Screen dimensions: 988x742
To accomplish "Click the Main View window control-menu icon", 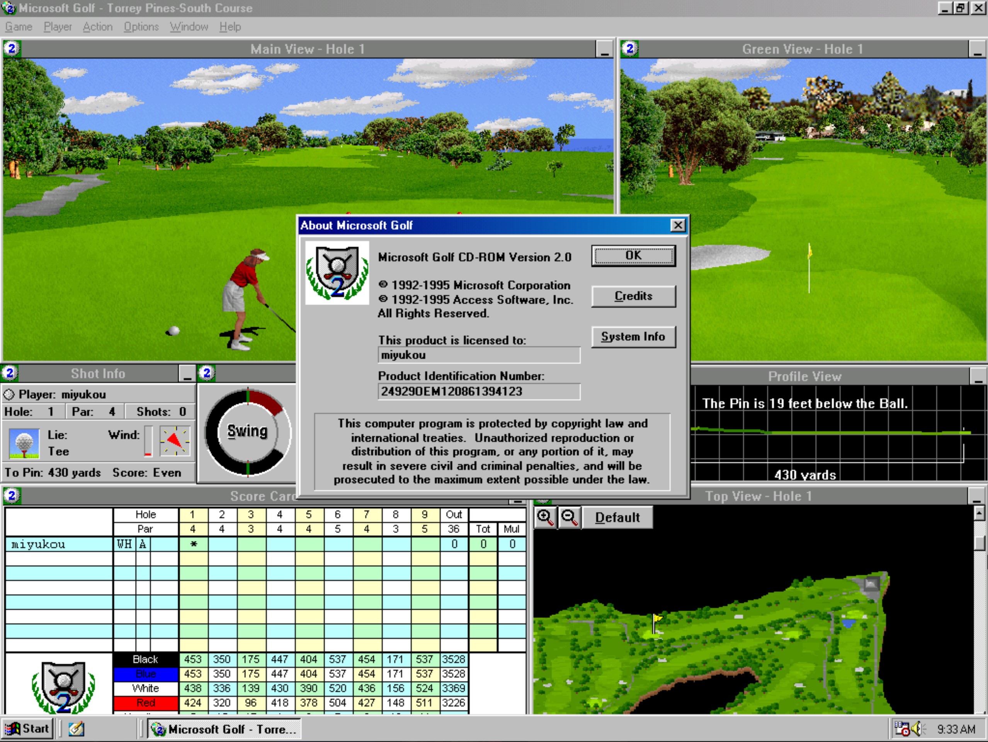I will 12,48.
